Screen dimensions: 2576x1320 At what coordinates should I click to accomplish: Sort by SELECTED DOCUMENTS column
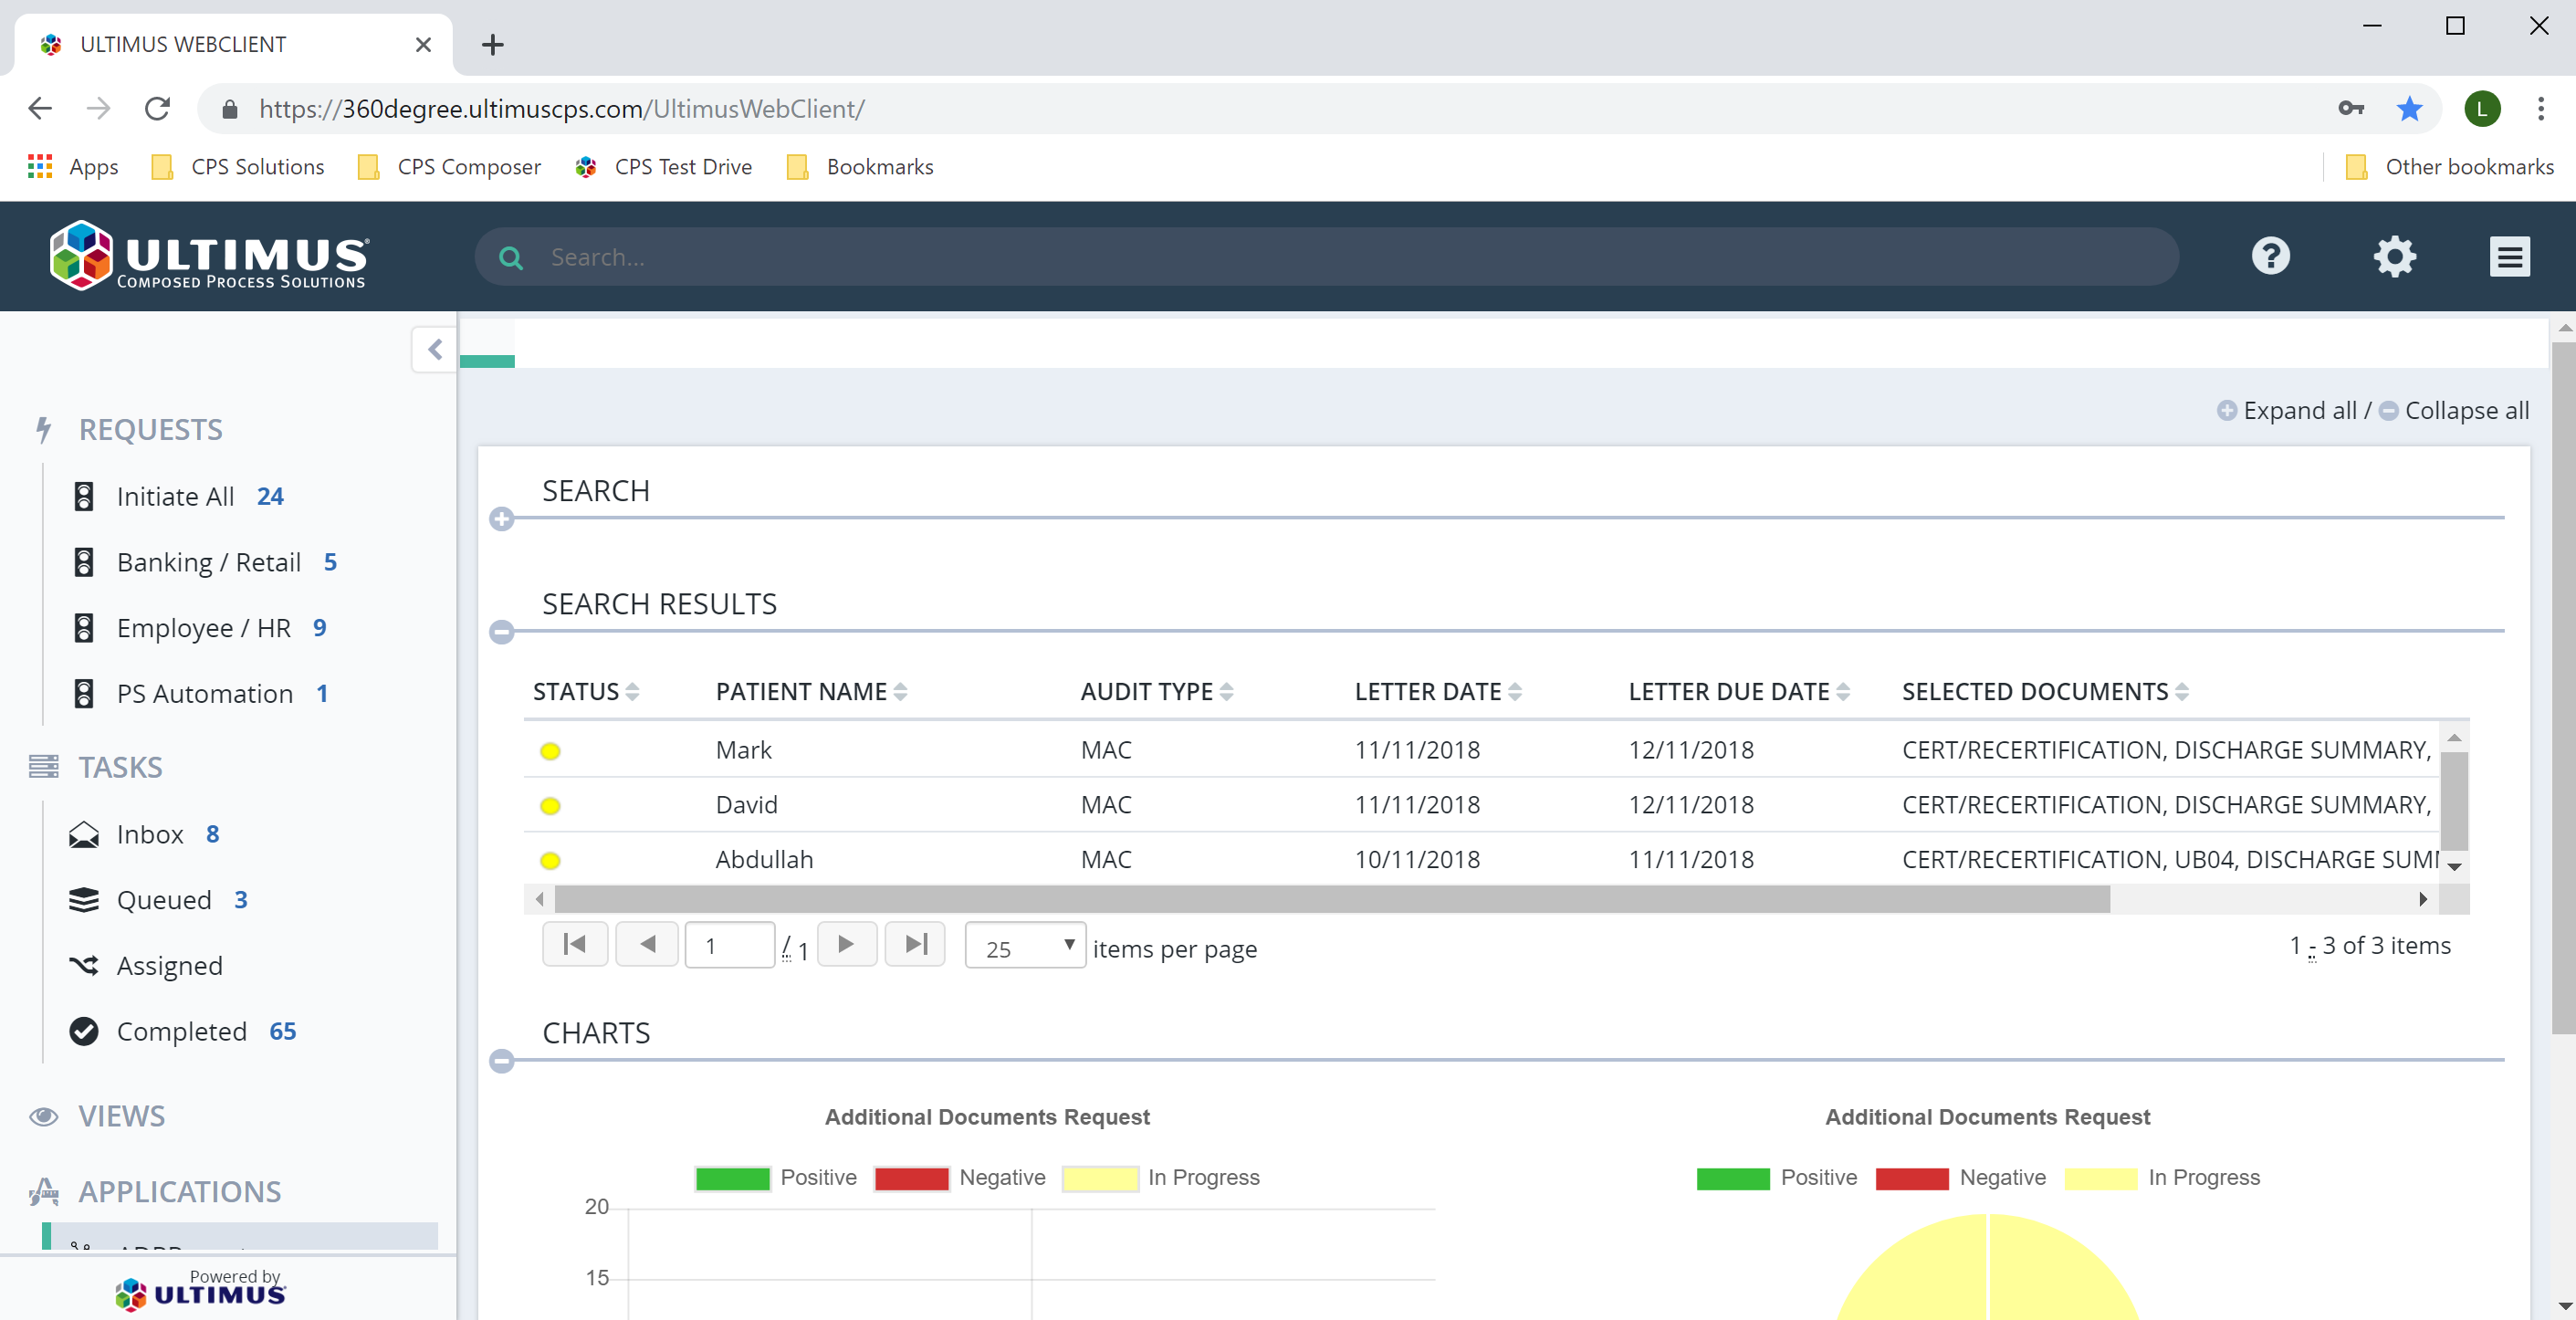click(x=2045, y=692)
